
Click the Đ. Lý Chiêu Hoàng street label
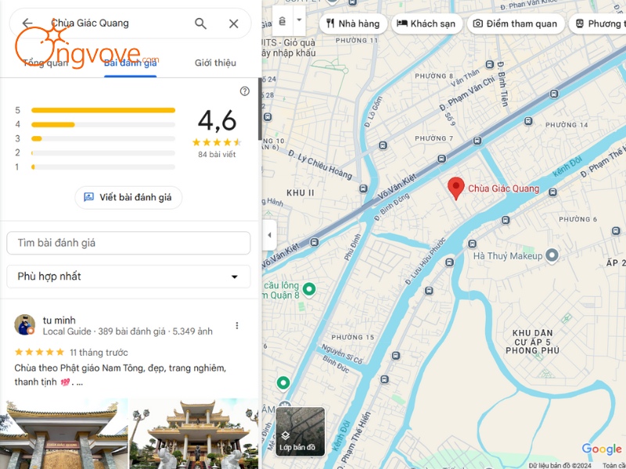pos(320,164)
